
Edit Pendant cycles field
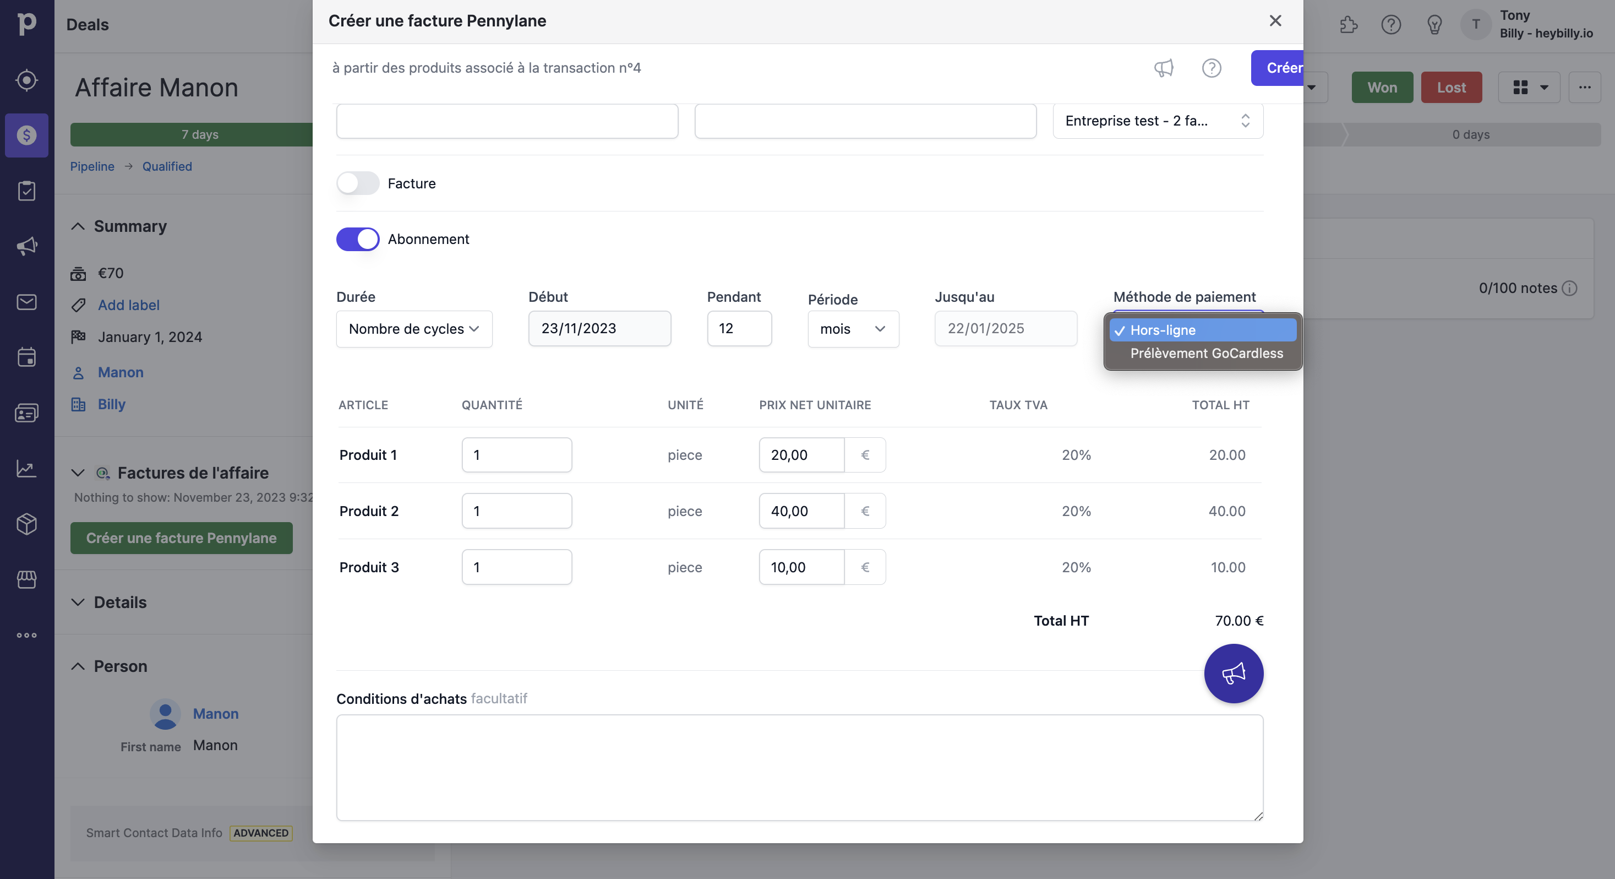click(739, 328)
